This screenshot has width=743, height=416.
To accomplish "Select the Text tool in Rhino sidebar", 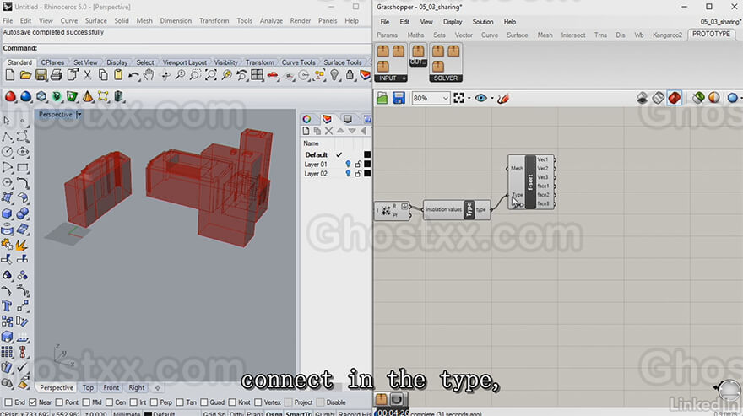I will [x=7, y=306].
